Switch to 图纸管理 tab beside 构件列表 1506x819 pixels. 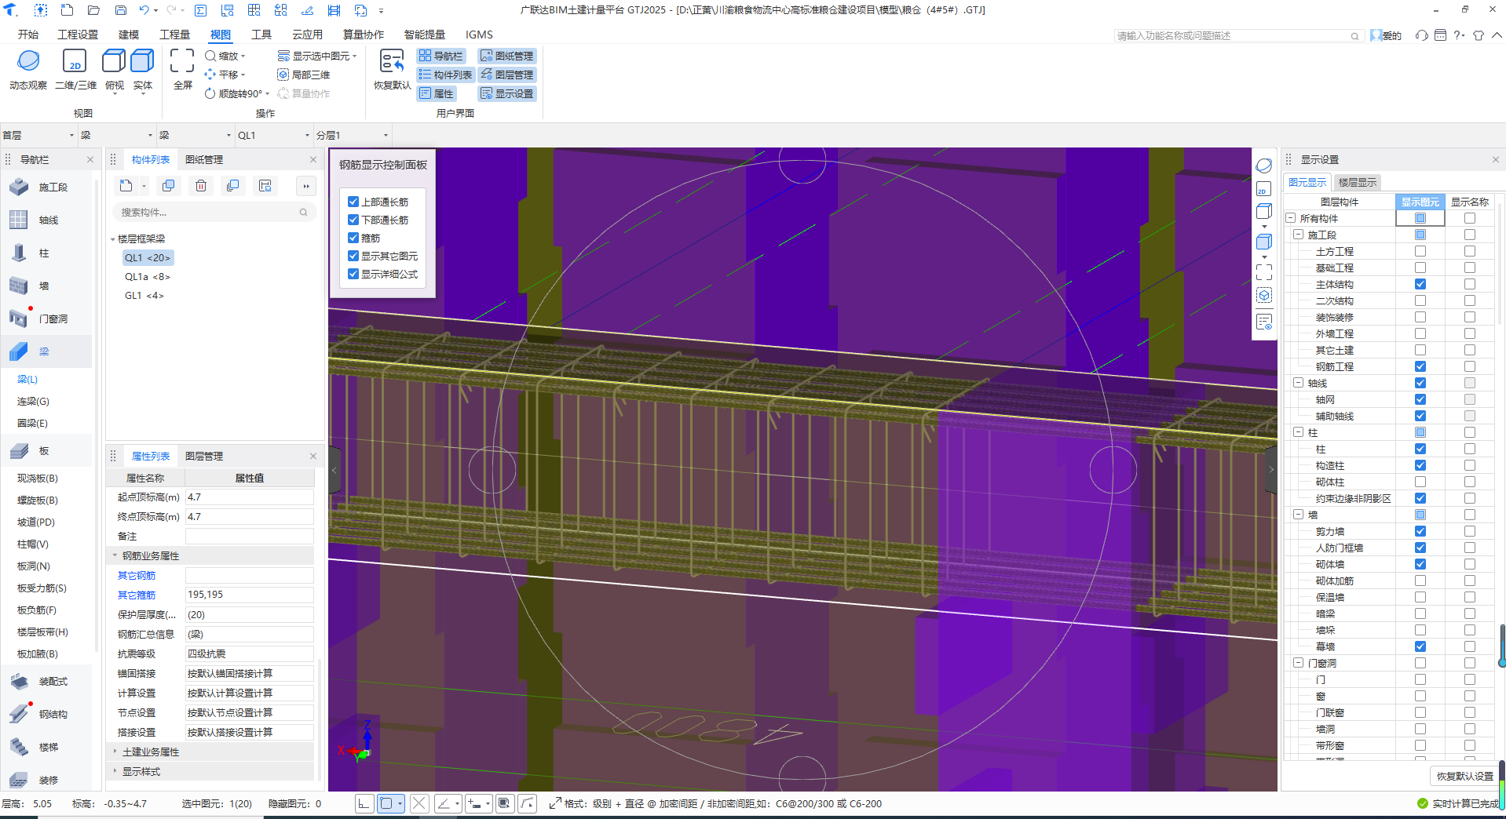(204, 159)
